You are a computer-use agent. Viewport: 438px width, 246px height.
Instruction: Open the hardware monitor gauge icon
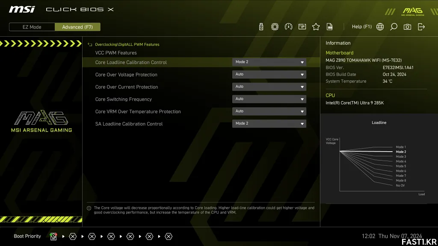click(x=288, y=27)
